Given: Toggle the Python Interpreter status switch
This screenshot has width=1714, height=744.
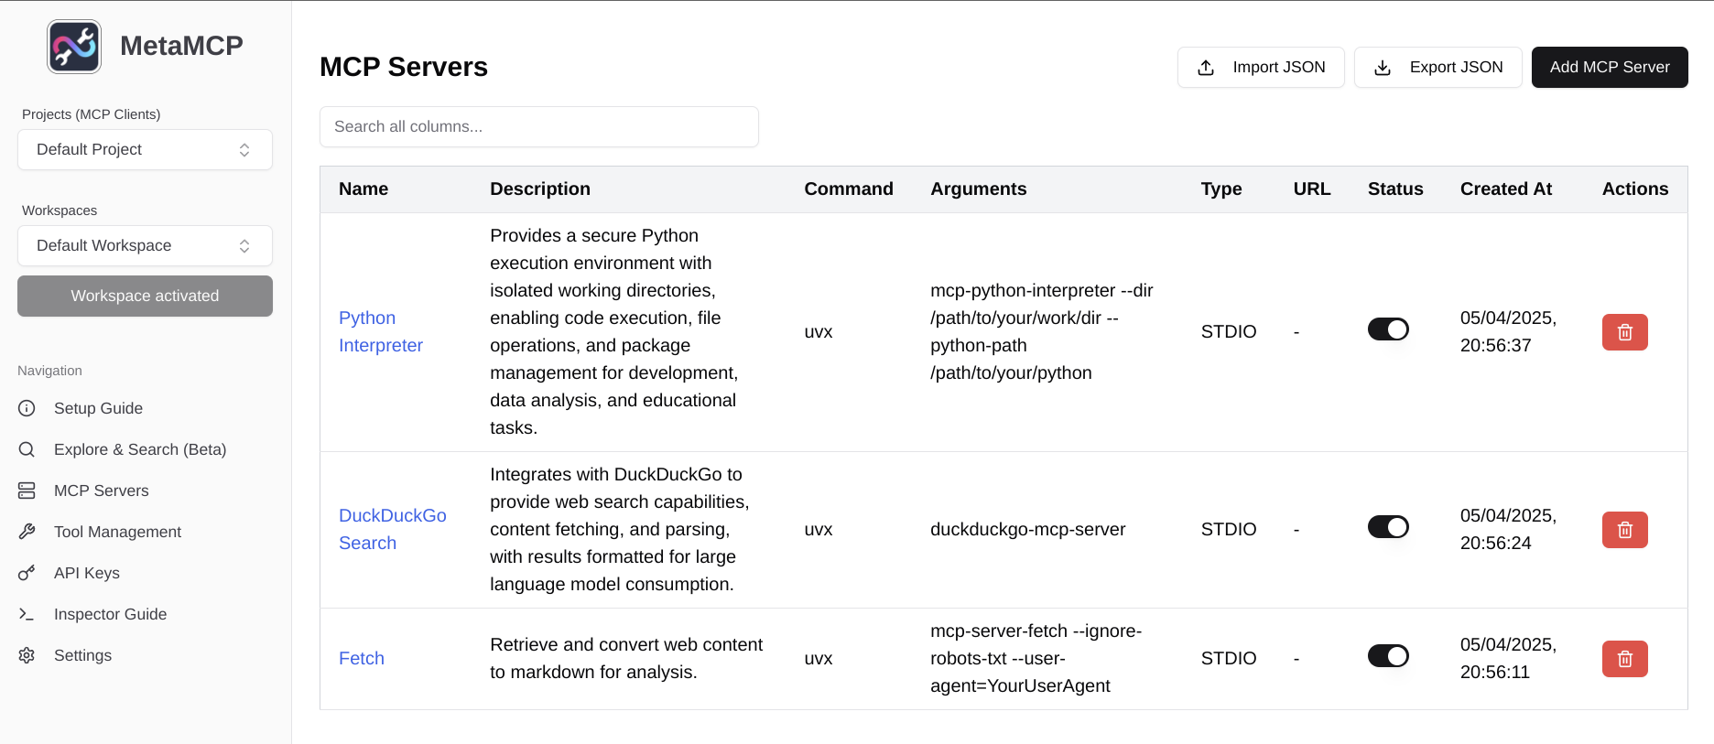Looking at the screenshot, I should tap(1388, 329).
